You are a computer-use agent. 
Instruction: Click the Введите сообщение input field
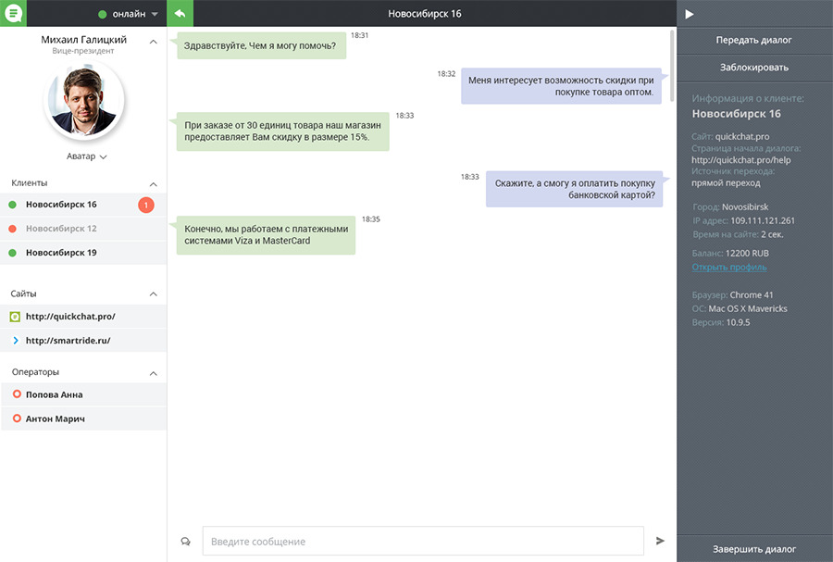423,542
